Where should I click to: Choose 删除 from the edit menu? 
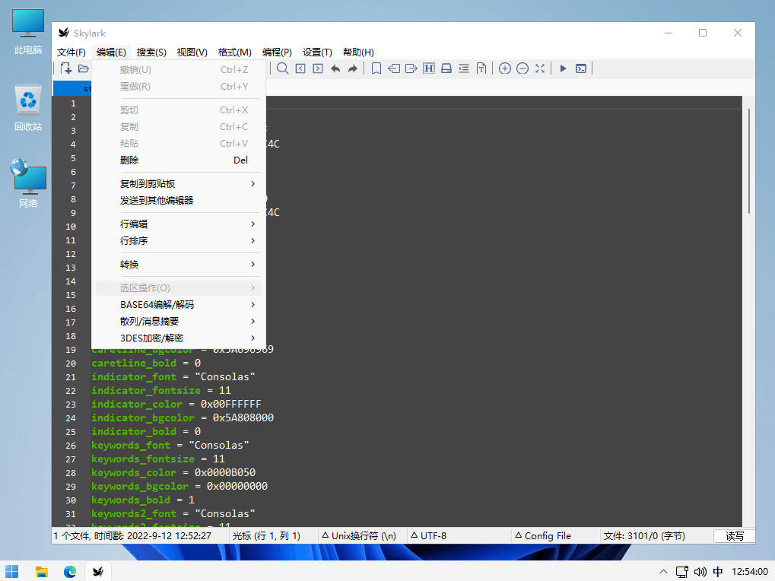click(179, 160)
